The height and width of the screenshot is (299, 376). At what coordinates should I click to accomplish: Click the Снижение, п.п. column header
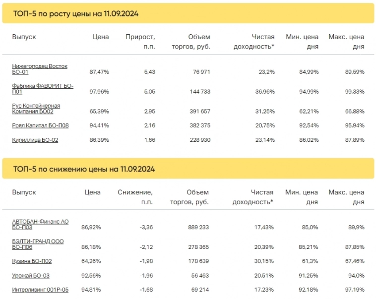[x=135, y=197]
